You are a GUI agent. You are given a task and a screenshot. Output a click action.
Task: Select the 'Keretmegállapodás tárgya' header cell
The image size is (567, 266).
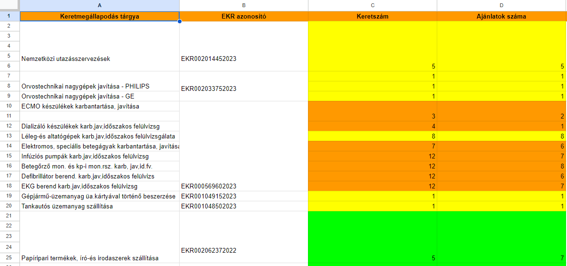click(99, 16)
